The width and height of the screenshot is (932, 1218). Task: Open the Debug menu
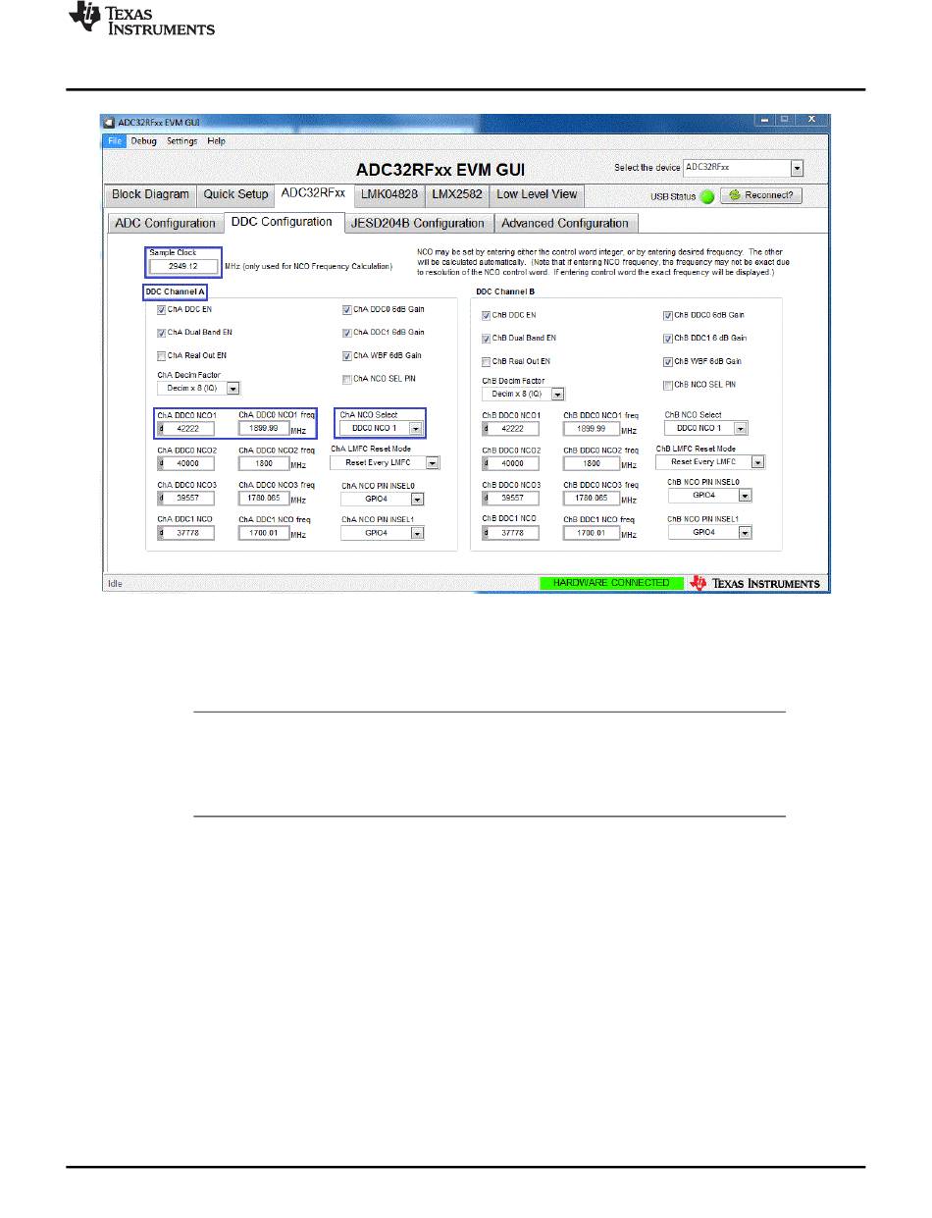pos(144,141)
